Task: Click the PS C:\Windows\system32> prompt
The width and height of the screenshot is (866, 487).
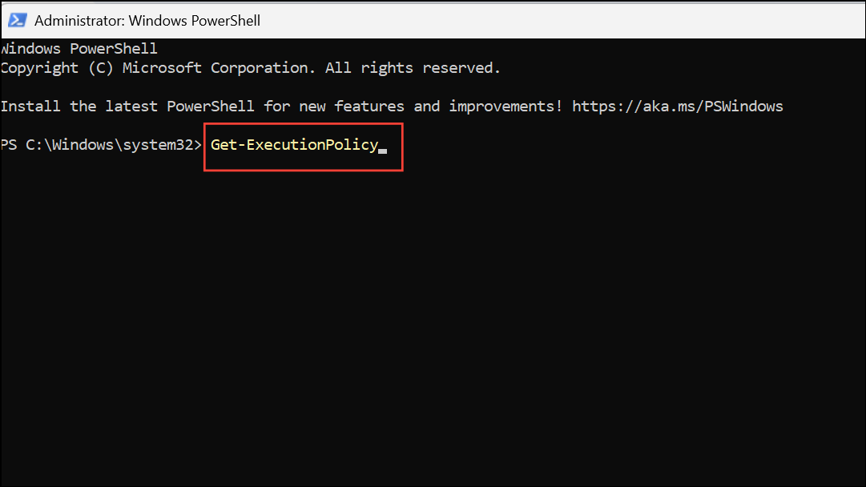Action: tap(101, 145)
